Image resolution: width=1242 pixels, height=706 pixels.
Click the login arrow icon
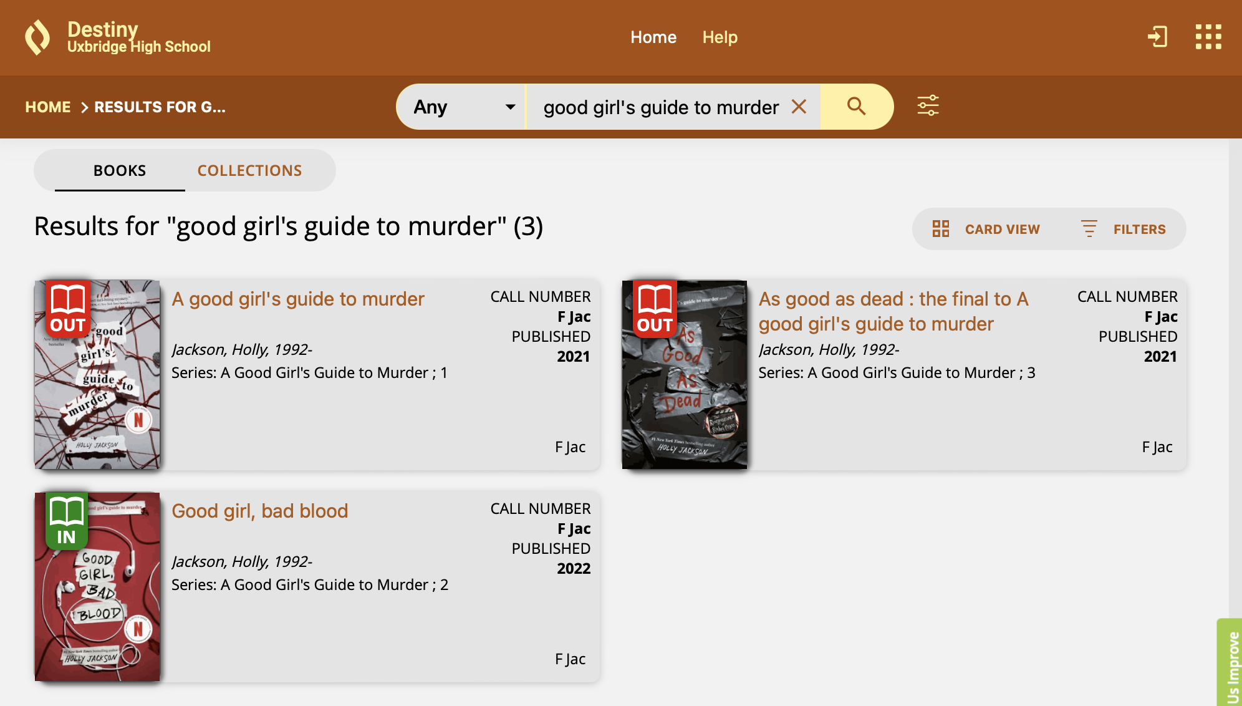[x=1157, y=37]
